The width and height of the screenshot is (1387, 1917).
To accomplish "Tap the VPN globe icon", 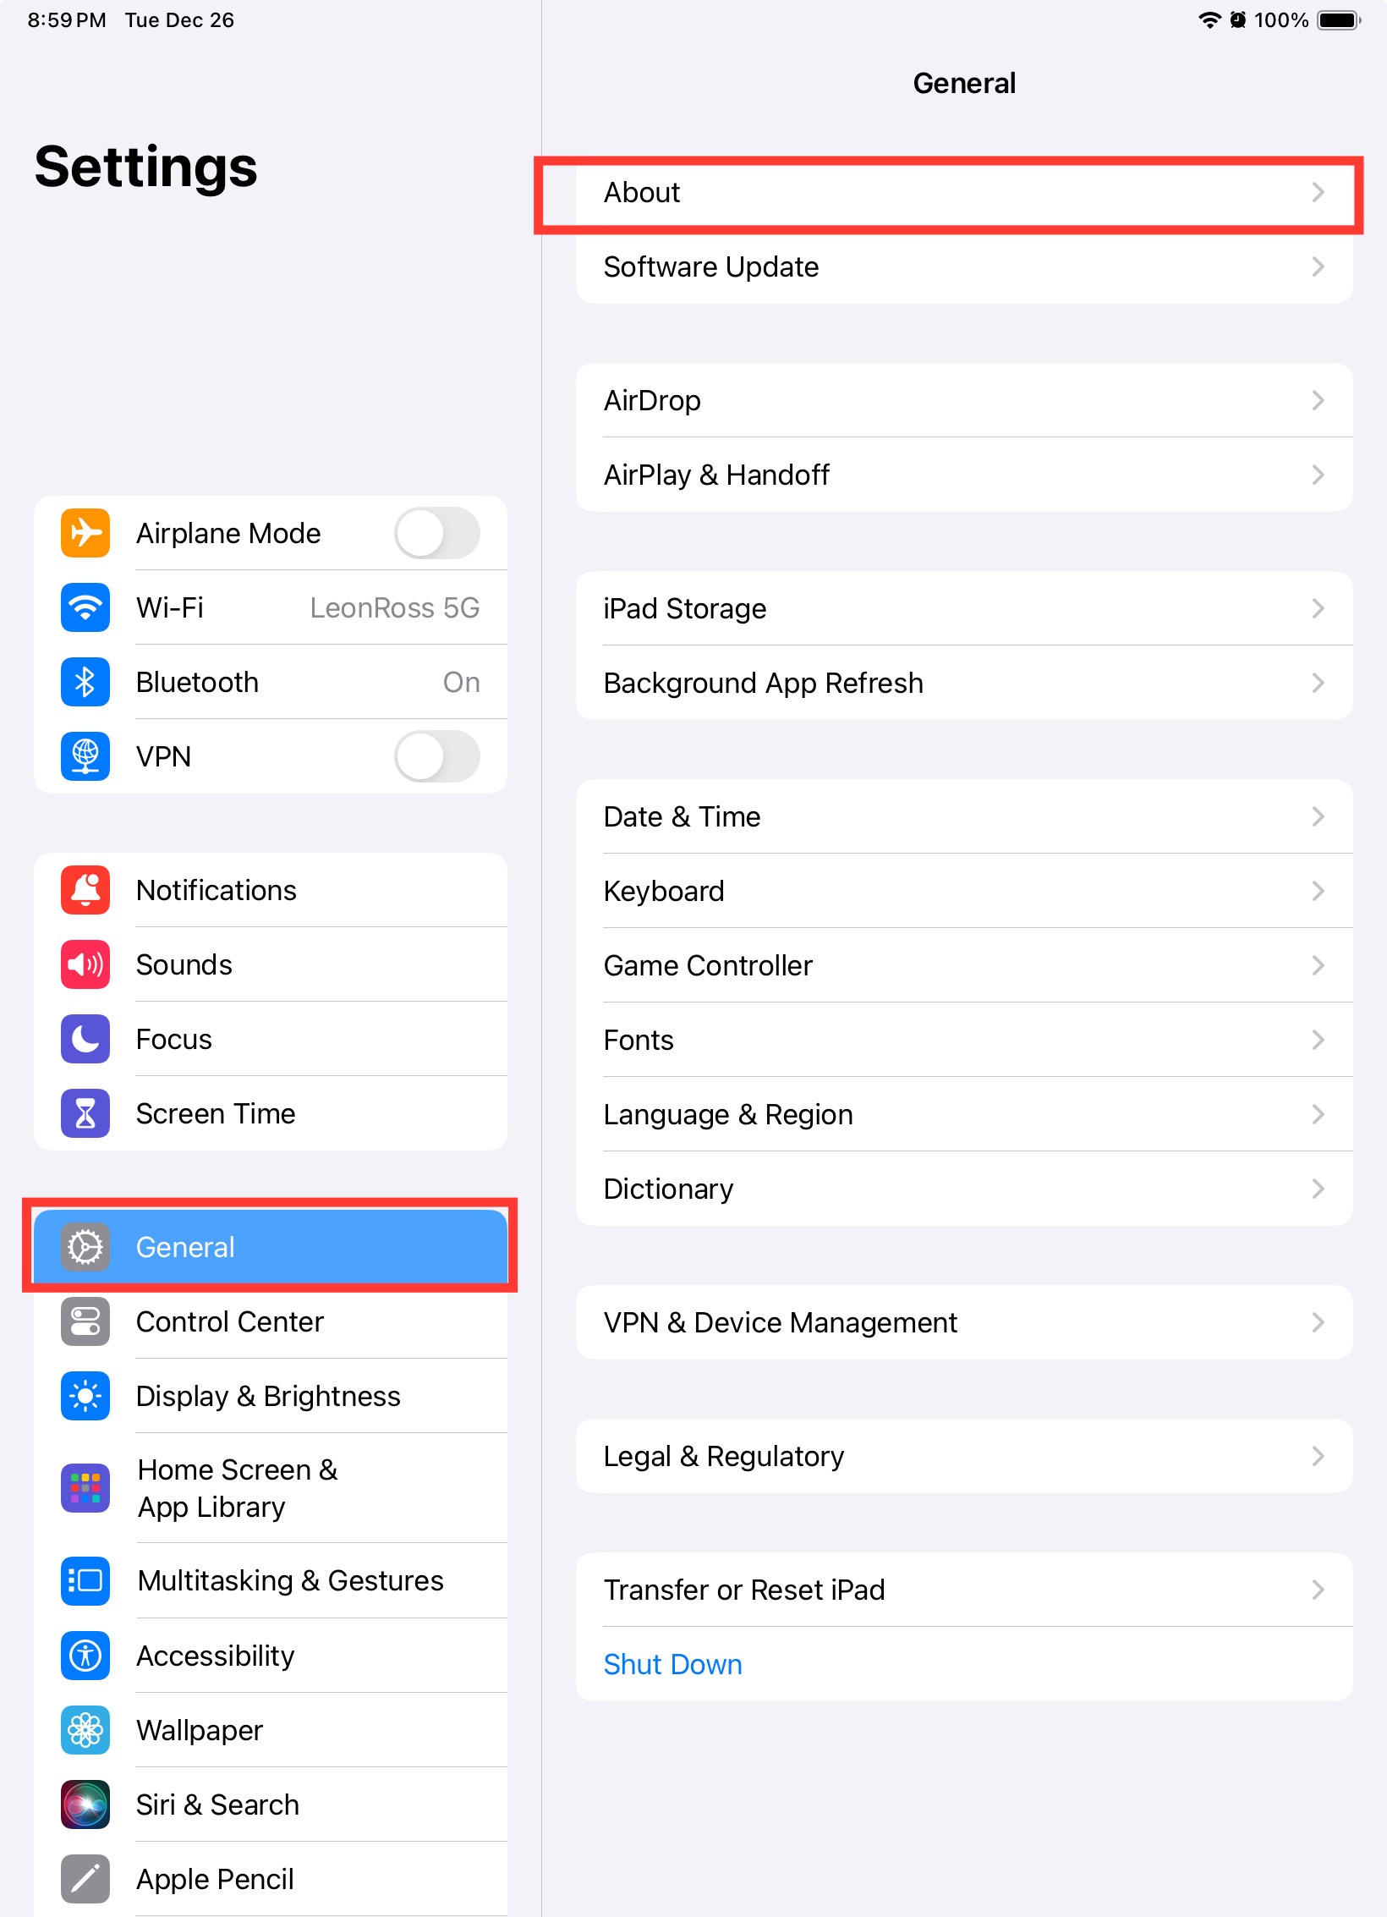I will point(85,756).
